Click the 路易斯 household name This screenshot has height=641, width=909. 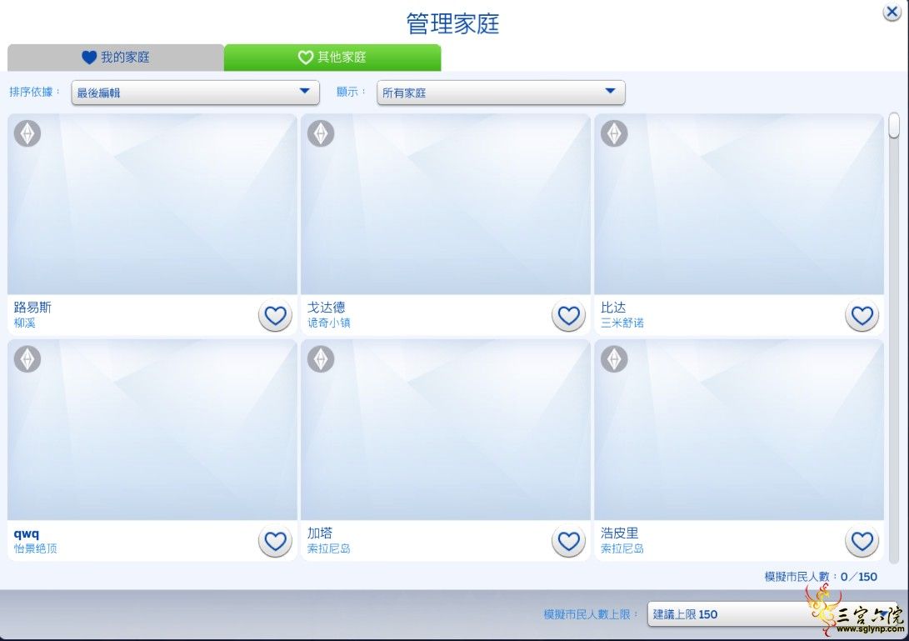click(32, 308)
